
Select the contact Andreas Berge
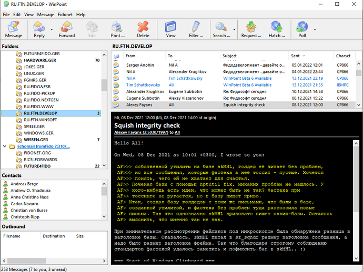(x=24, y=184)
